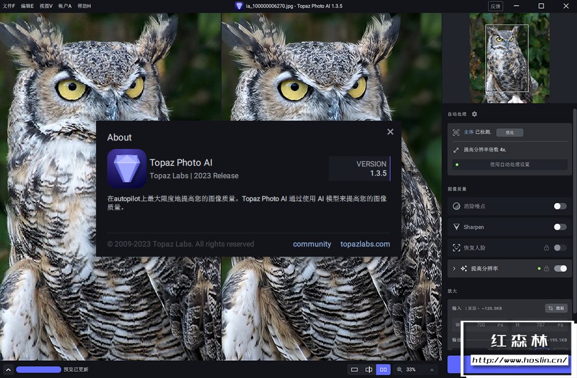The image size is (577, 378).
Task: Click the lock icon on 提高分辨率 row
Action: (546, 268)
